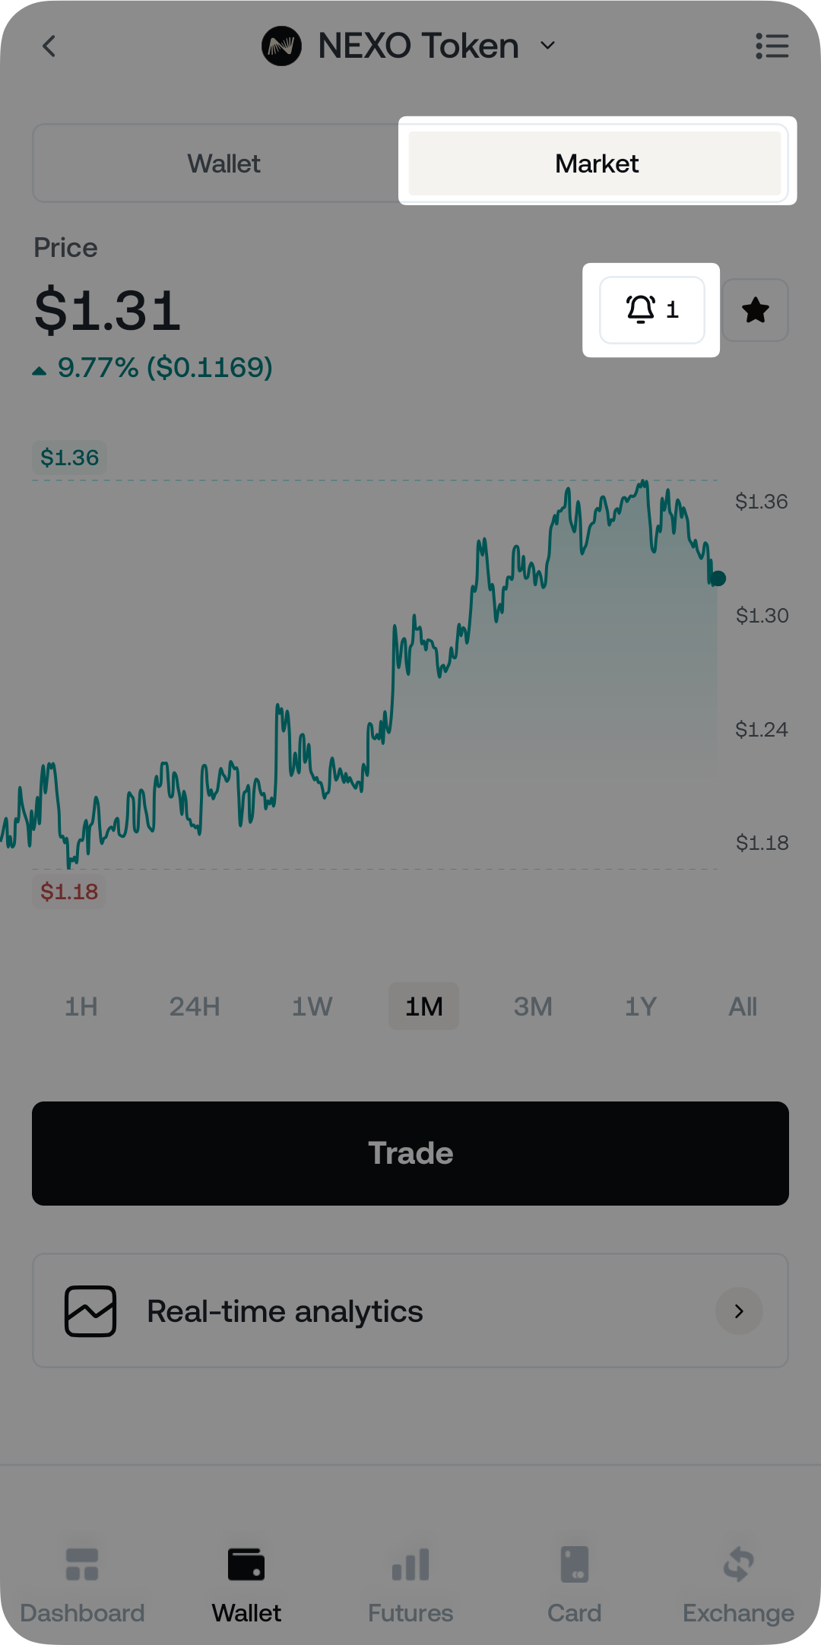This screenshot has width=821, height=1645.
Task: Select the 1H chart timeframe
Action: (81, 1006)
